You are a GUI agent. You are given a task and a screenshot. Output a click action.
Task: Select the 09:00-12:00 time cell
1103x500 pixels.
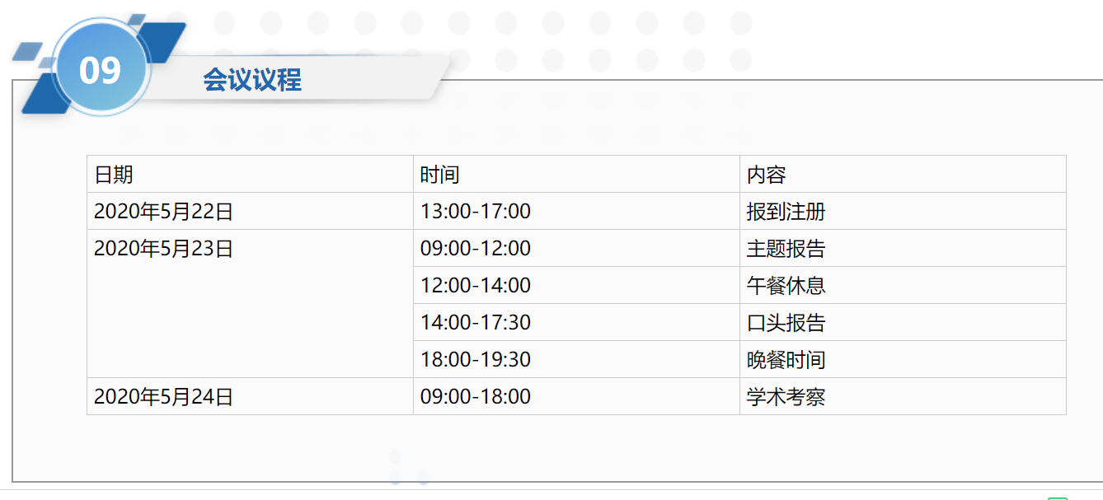[576, 248]
